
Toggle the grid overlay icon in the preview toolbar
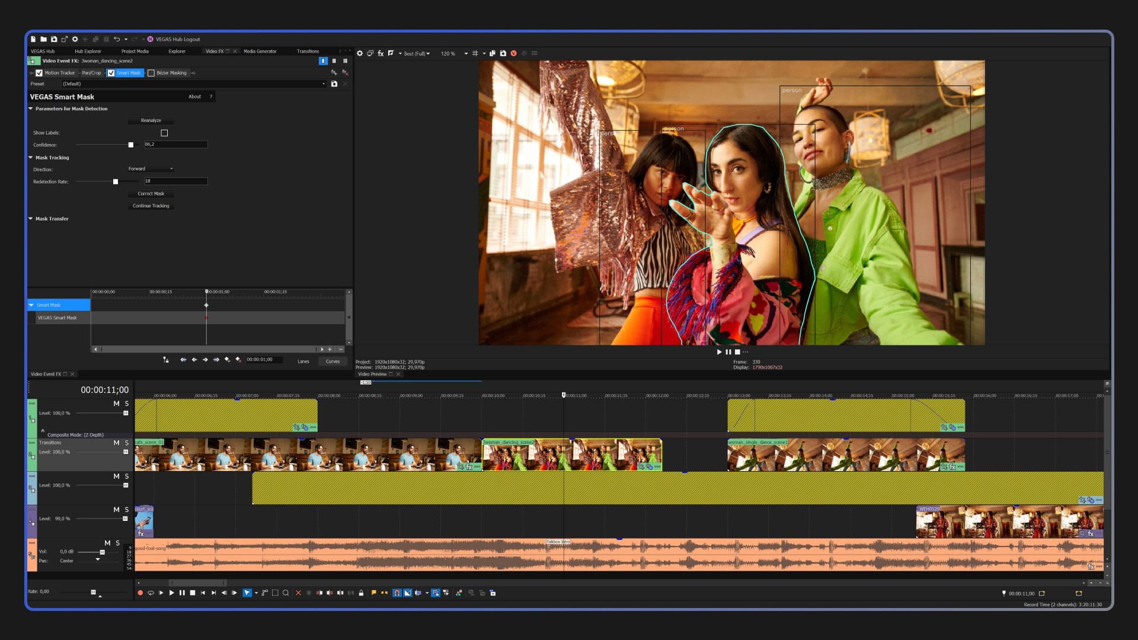coord(475,53)
